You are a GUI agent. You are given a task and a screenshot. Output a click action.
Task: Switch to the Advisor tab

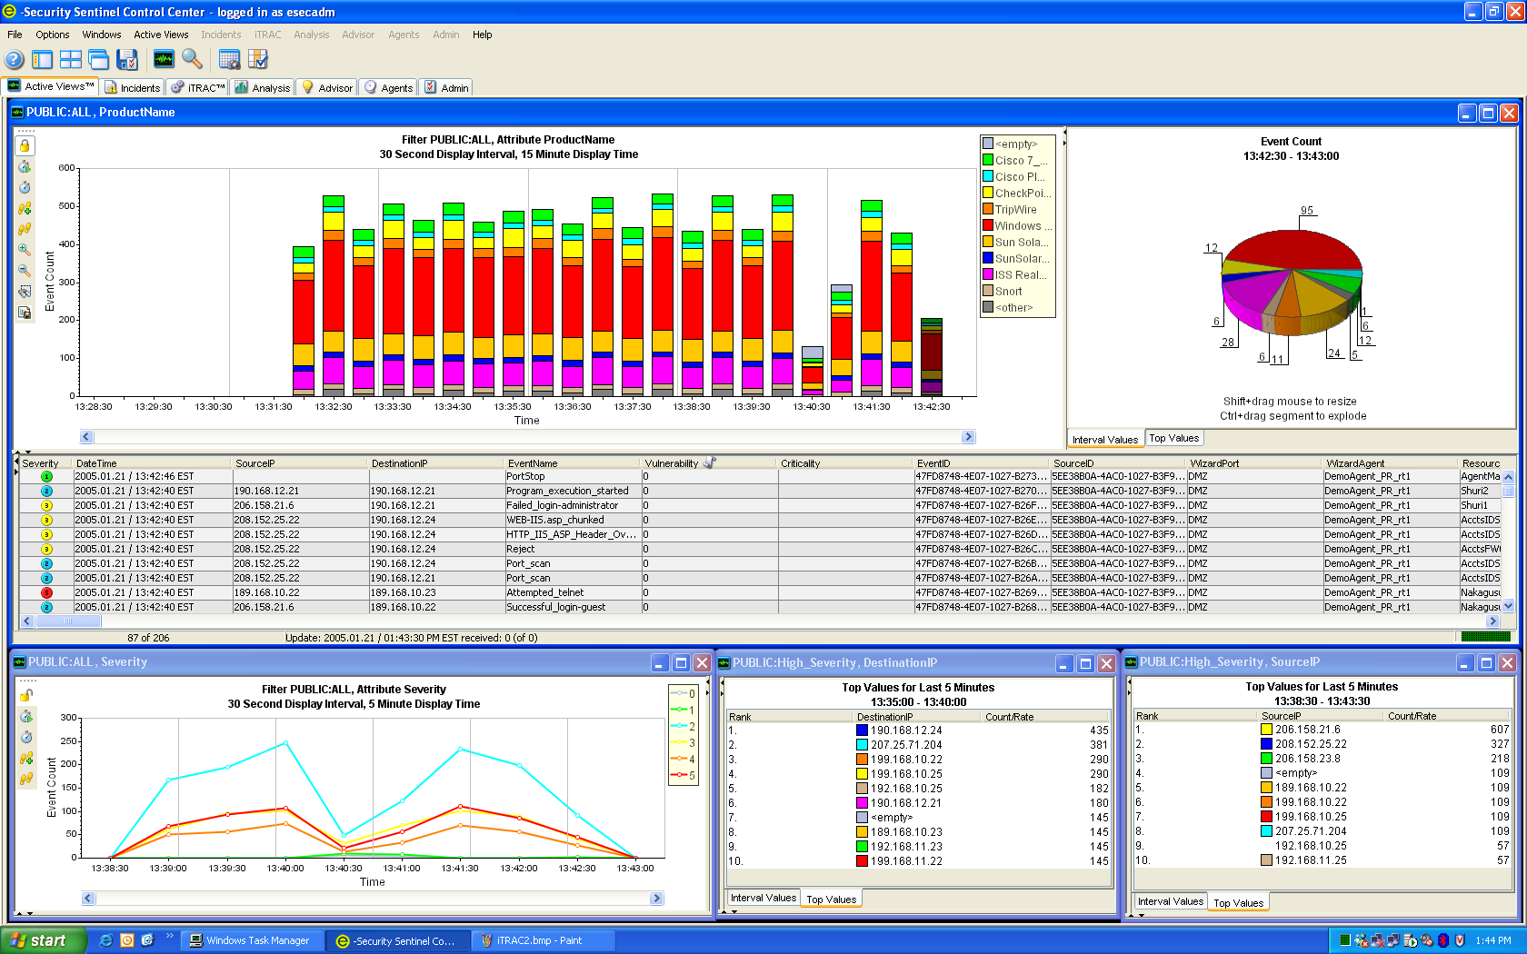click(327, 87)
